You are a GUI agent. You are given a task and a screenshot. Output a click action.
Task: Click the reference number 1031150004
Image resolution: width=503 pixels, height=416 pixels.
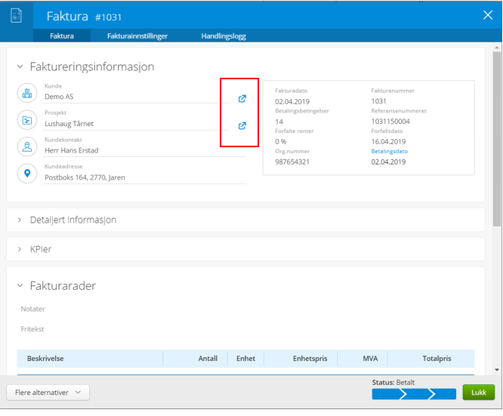390,122
